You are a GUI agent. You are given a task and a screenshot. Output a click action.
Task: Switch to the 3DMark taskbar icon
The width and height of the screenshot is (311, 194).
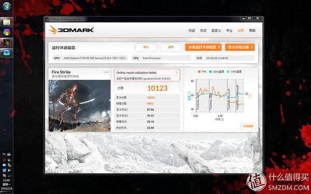tap(7, 42)
